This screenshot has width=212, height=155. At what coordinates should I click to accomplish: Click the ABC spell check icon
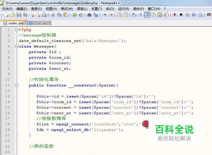point(209,15)
